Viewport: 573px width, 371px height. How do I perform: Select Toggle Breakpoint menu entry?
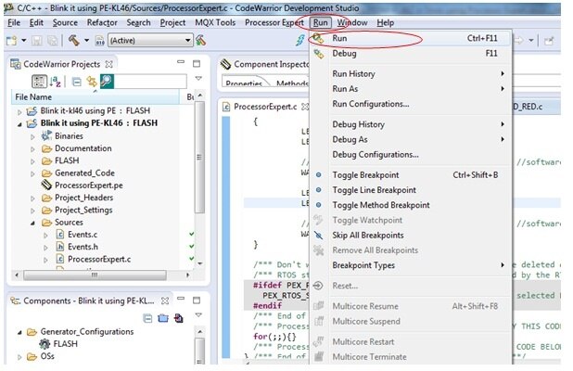[x=410, y=175]
